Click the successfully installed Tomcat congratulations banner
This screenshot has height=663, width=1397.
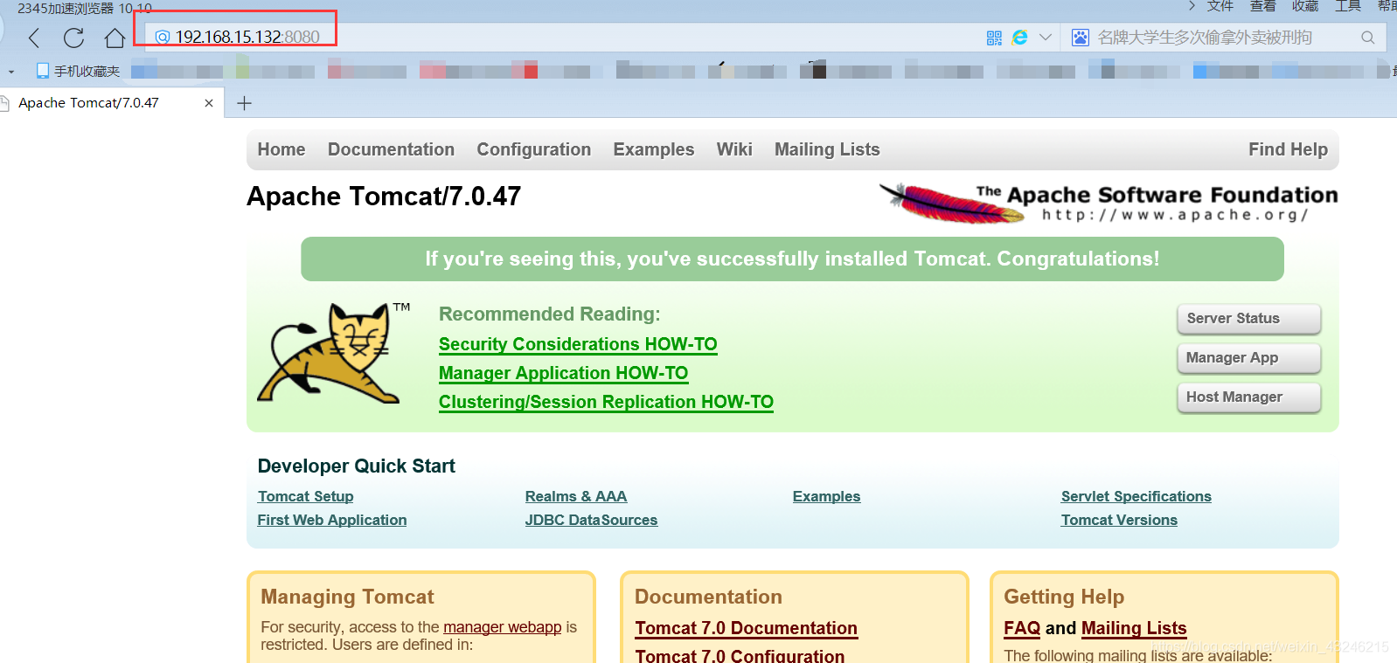point(792,259)
